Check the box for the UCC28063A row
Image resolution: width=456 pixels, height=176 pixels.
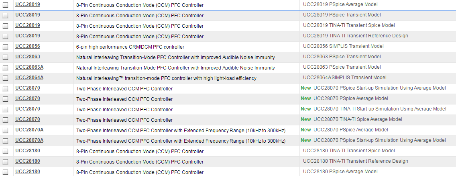pos(6,68)
